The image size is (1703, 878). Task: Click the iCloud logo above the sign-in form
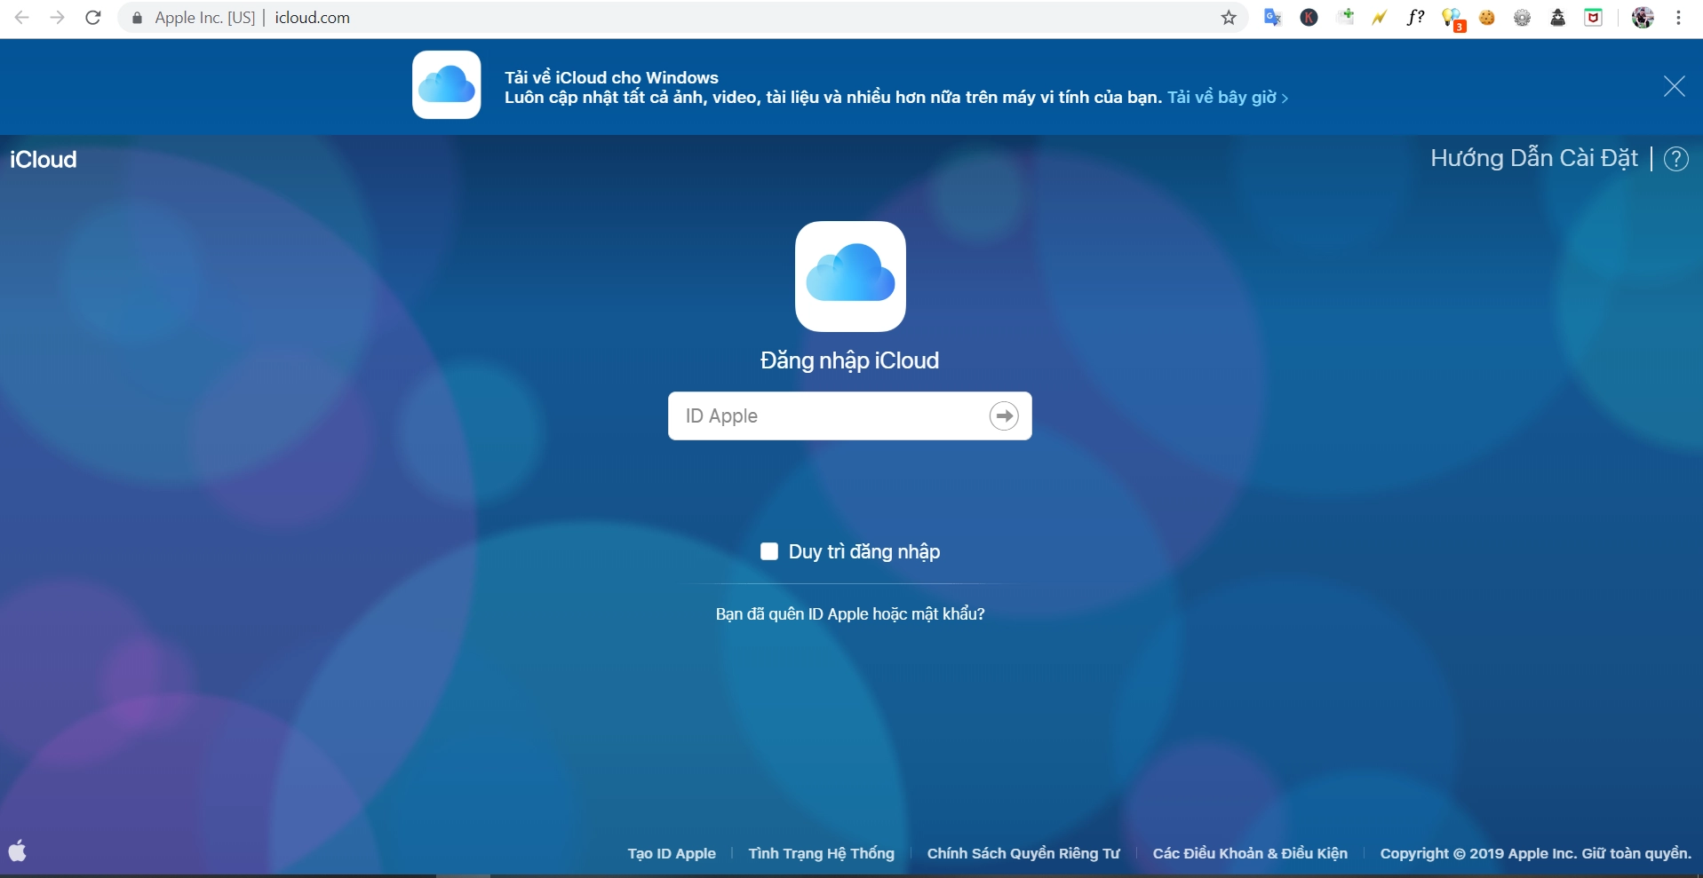850,276
